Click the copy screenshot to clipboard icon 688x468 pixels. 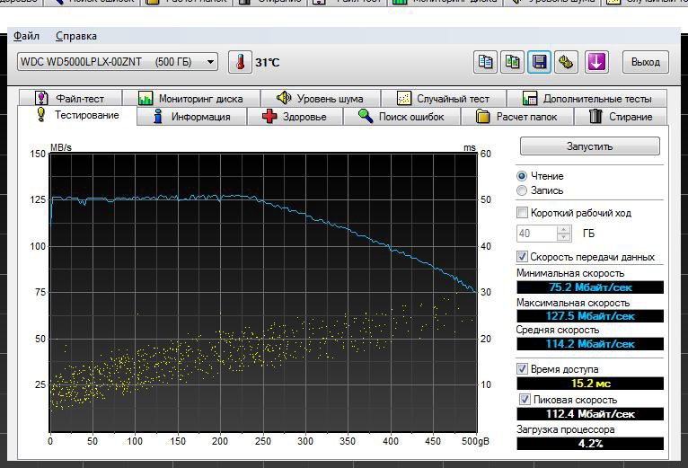coord(512,62)
